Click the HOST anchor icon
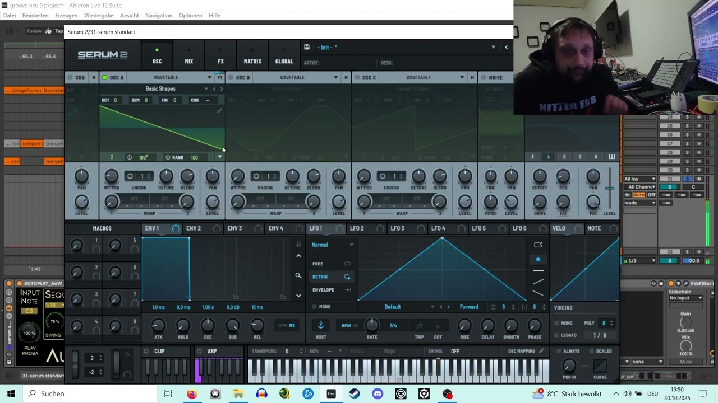The width and height of the screenshot is (718, 403). [x=321, y=325]
